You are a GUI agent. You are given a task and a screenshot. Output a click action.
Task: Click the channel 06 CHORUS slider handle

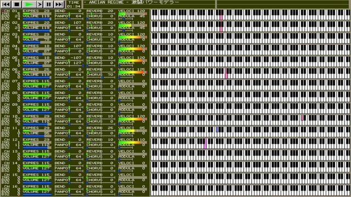point(103,77)
